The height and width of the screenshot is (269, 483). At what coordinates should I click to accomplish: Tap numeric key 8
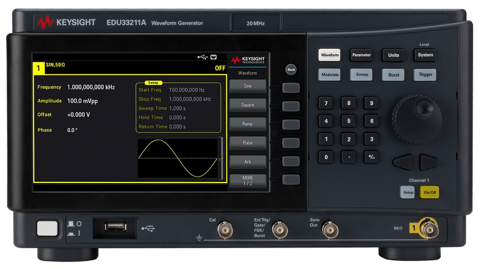pyautogui.click(x=349, y=103)
